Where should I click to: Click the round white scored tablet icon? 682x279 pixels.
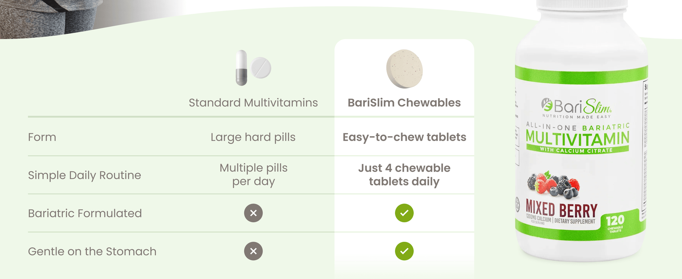(x=261, y=67)
